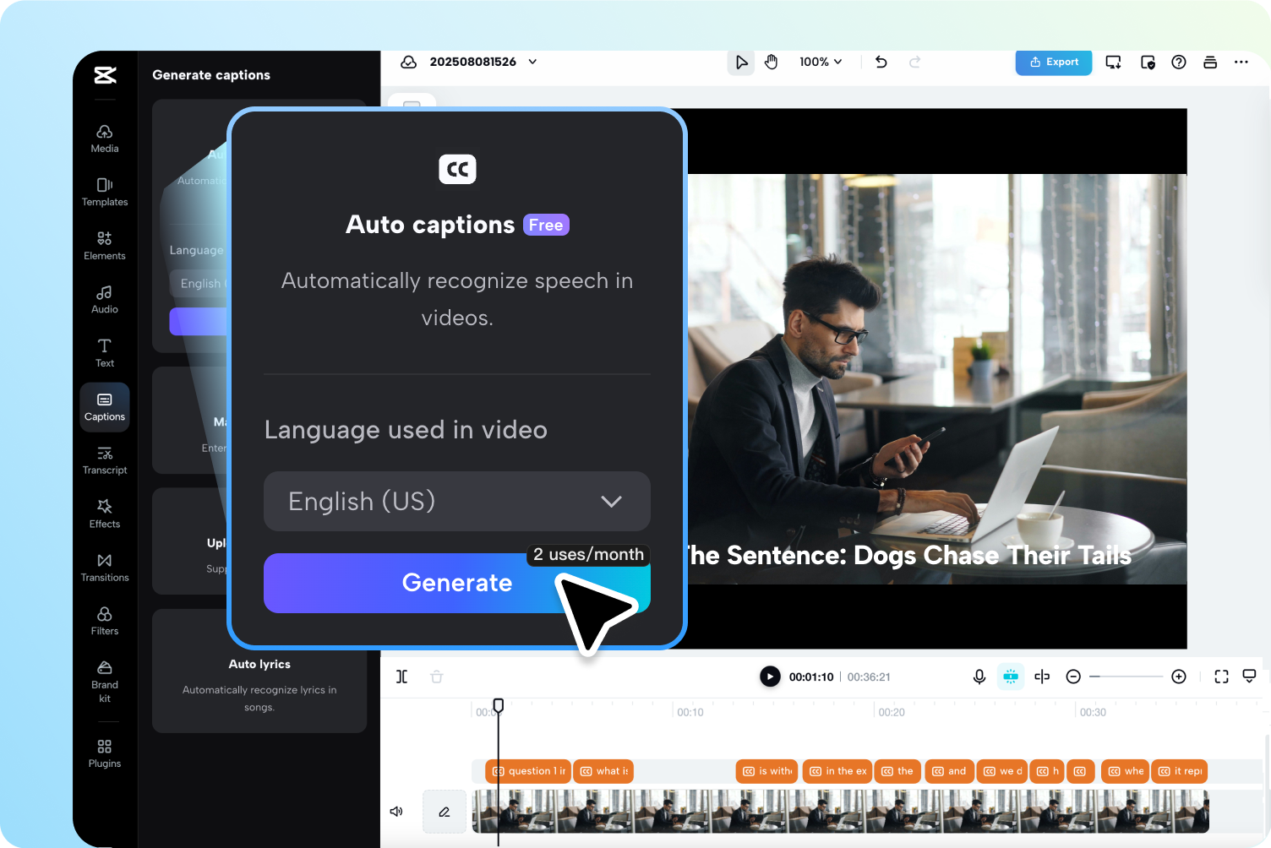The image size is (1271, 848).
Task: Select the Auto lyrics card
Action: pos(259,671)
